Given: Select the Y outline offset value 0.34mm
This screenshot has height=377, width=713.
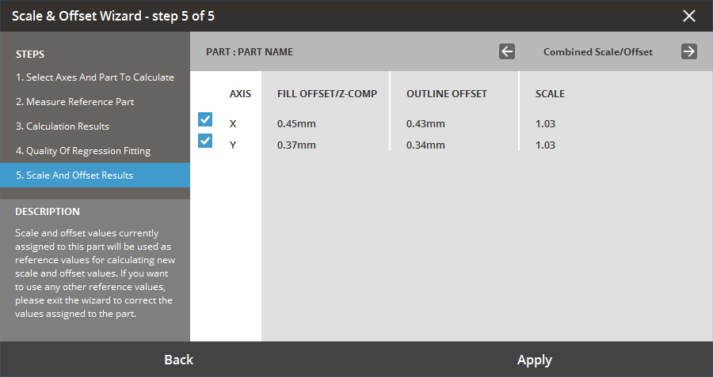Looking at the screenshot, I should click(x=425, y=145).
